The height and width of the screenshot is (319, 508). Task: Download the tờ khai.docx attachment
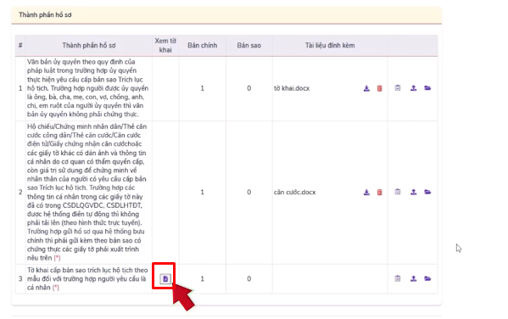[366, 88]
